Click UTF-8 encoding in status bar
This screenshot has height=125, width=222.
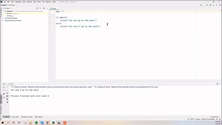click(x=192, y=119)
